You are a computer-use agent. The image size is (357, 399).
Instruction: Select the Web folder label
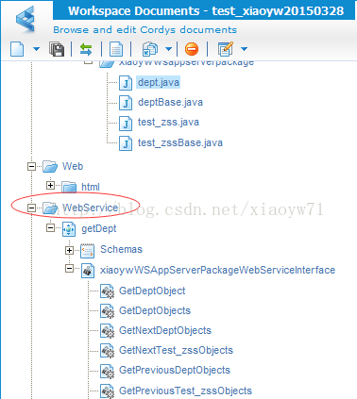click(73, 166)
